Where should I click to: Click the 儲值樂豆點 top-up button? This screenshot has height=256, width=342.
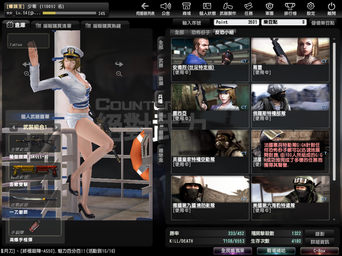tap(323, 23)
